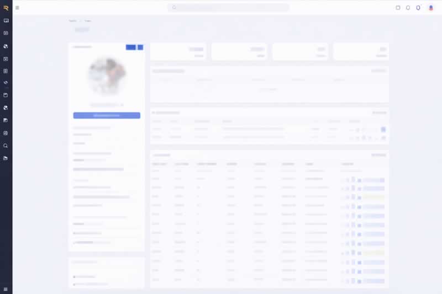The width and height of the screenshot is (442, 294).
Task: Open the magnifier search icon in the sidebar
Action: coord(6,146)
